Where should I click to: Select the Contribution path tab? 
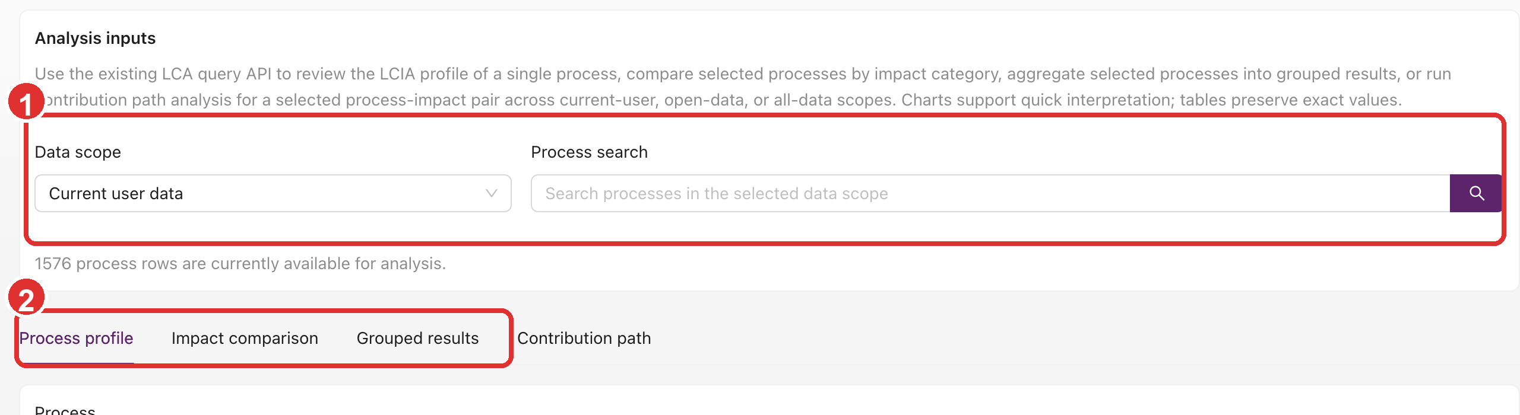pyautogui.click(x=584, y=338)
